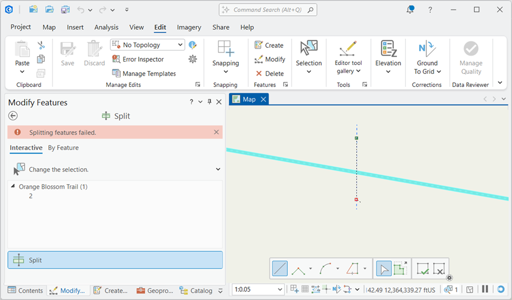Open editing options gear in Manage Edits
The image size is (512, 300).
click(193, 59)
